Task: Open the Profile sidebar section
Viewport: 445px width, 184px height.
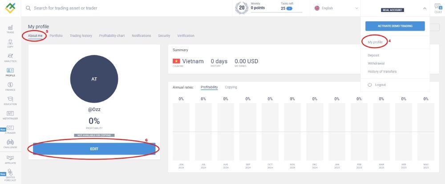Action: tap(10, 72)
